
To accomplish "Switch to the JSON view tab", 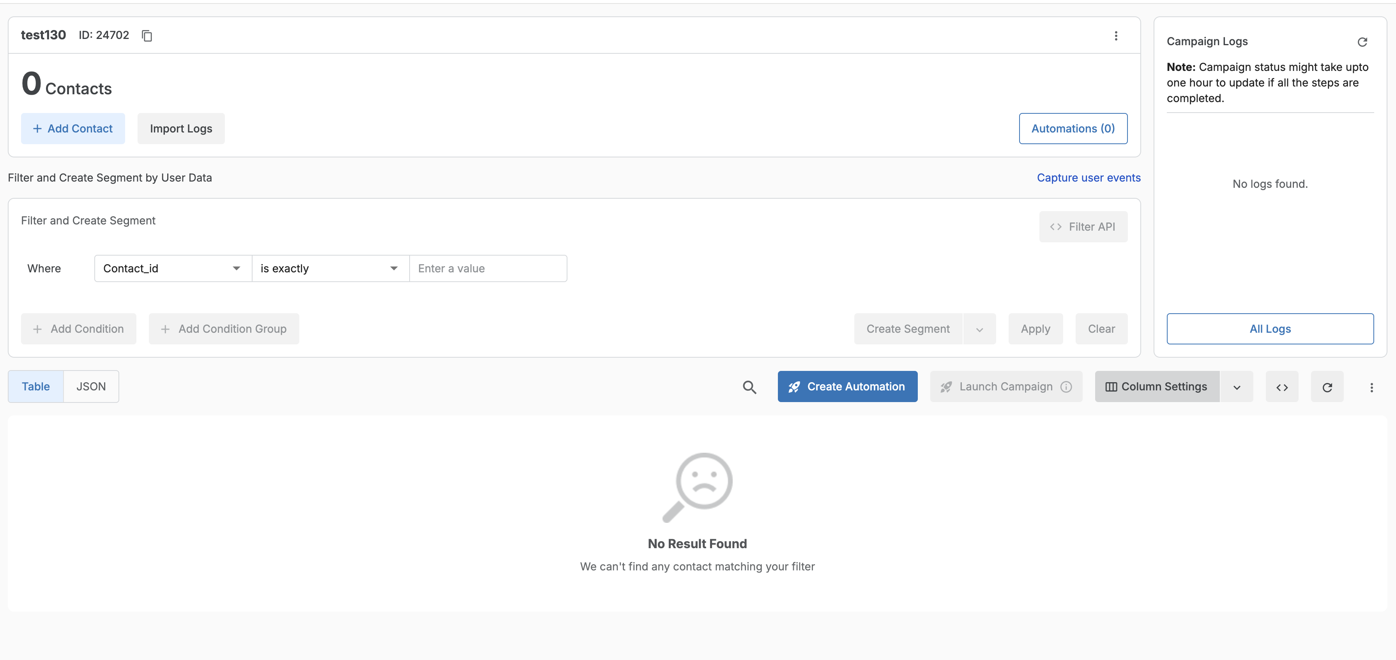I will click(x=91, y=387).
